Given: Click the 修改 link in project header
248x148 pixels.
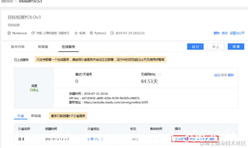Looking at the screenshot, I should [x=225, y=33].
